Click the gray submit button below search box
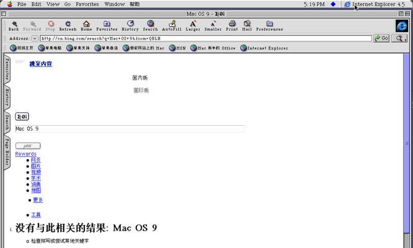This screenshot has width=413, height=248. [28, 146]
